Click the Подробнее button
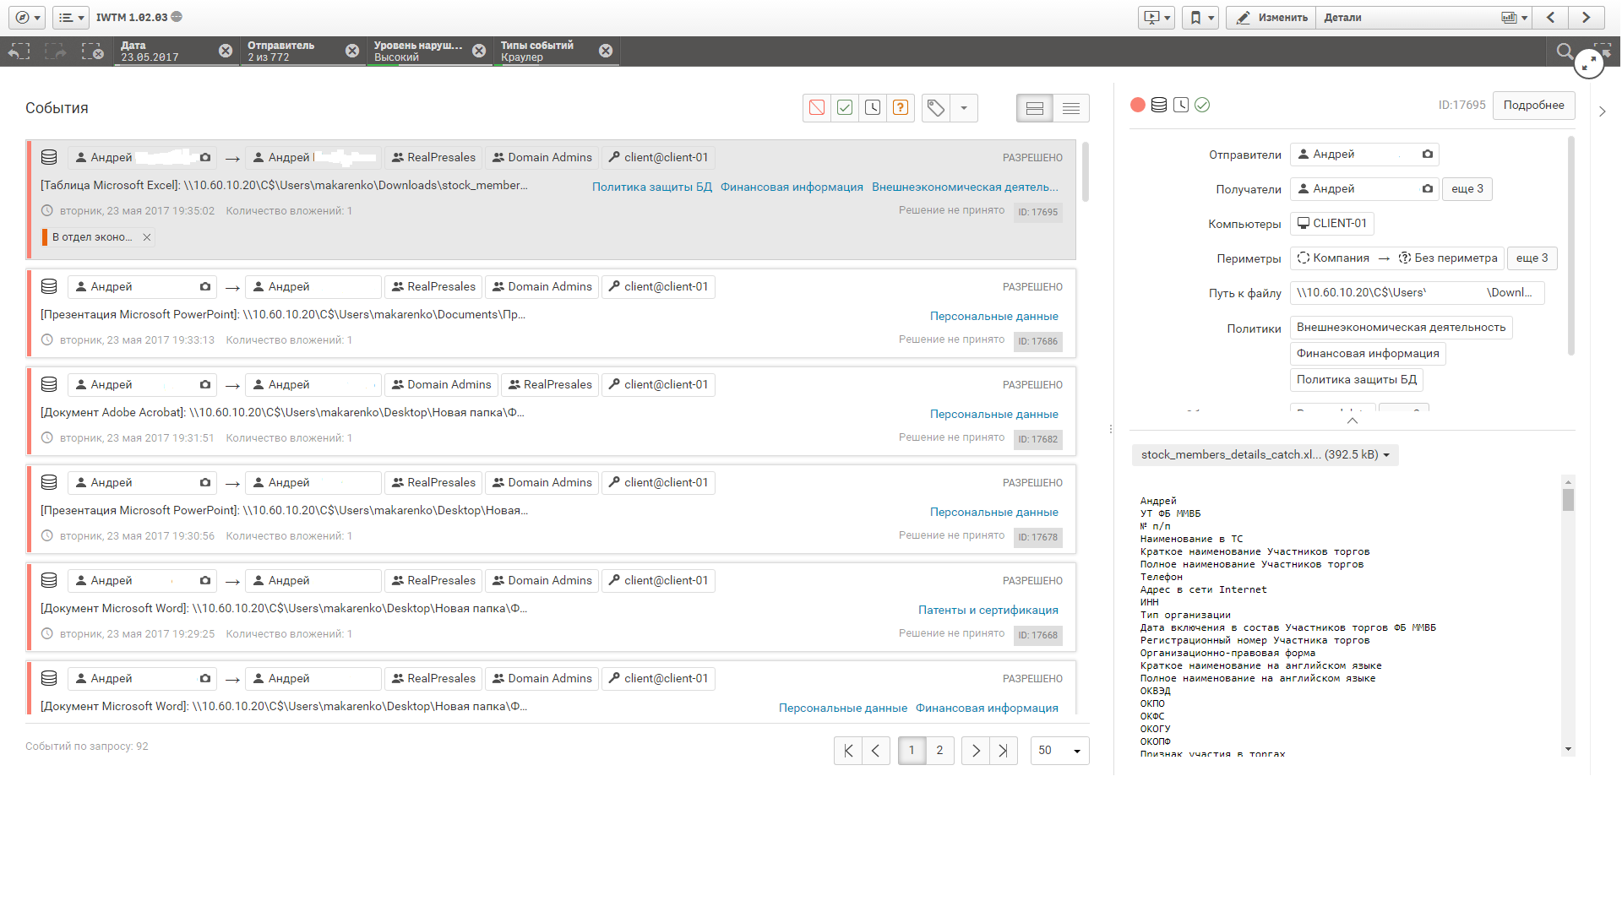The height and width of the screenshot is (912, 1622). (x=1533, y=106)
